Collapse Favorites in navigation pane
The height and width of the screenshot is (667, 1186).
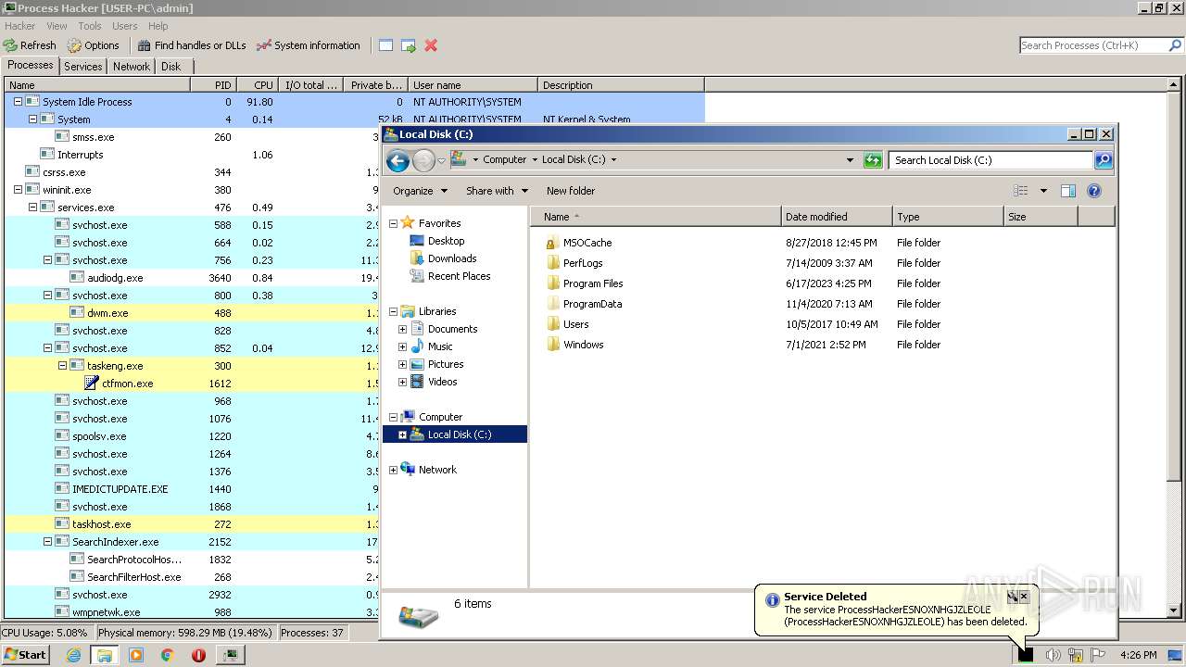pos(393,223)
